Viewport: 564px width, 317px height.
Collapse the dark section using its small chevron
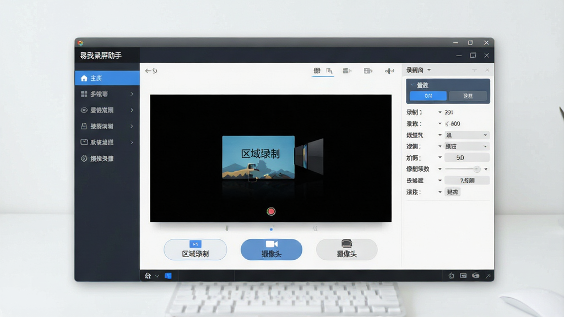tap(412, 85)
